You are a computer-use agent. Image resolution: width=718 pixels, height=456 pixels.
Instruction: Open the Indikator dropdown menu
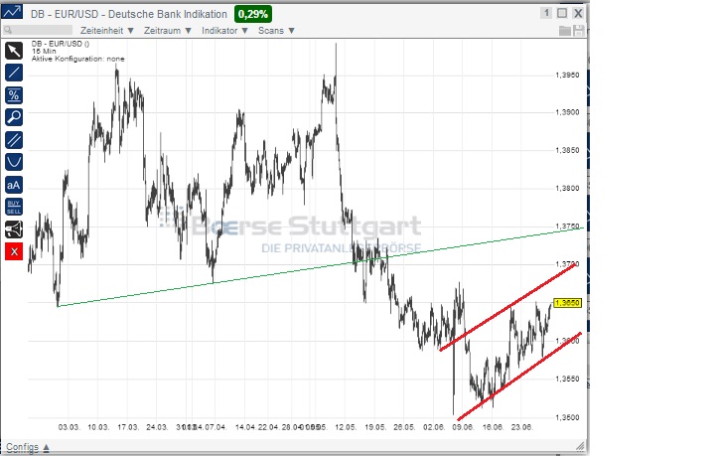click(x=224, y=31)
